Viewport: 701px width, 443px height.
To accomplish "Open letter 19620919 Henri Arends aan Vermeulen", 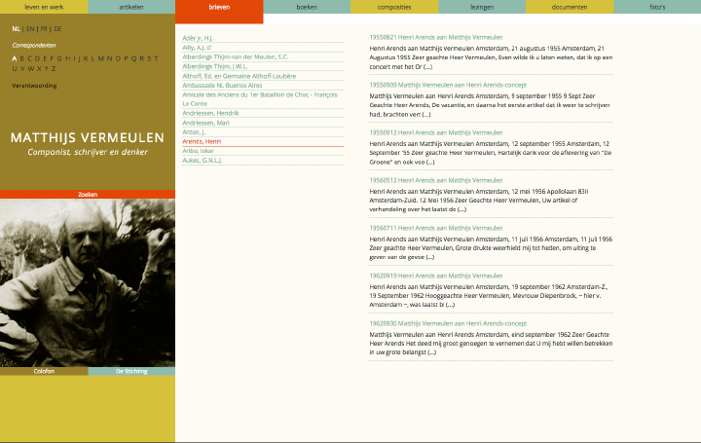I will click(436, 276).
